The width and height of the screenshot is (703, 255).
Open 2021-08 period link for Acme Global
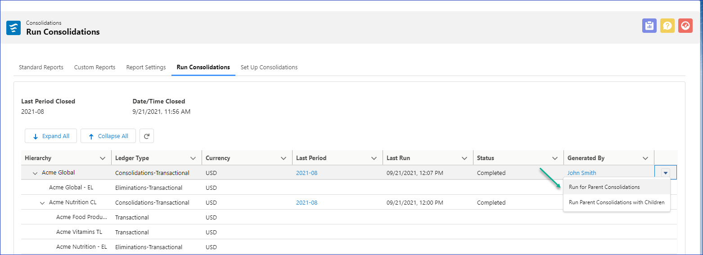[x=306, y=173]
